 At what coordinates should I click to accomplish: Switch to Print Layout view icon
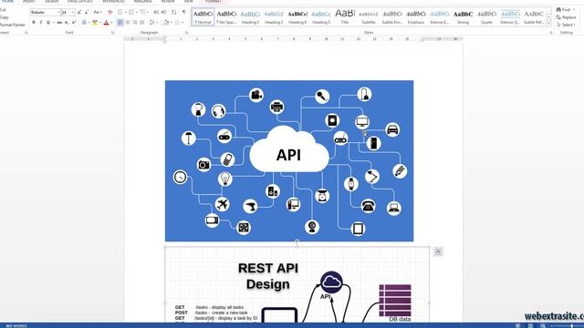pyautogui.click(x=530, y=326)
